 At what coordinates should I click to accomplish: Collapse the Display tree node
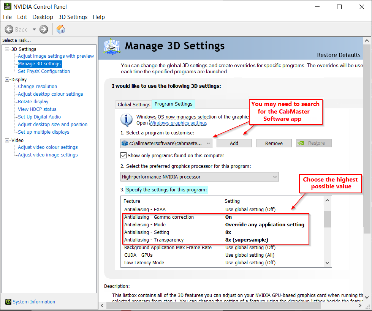click(x=7, y=79)
